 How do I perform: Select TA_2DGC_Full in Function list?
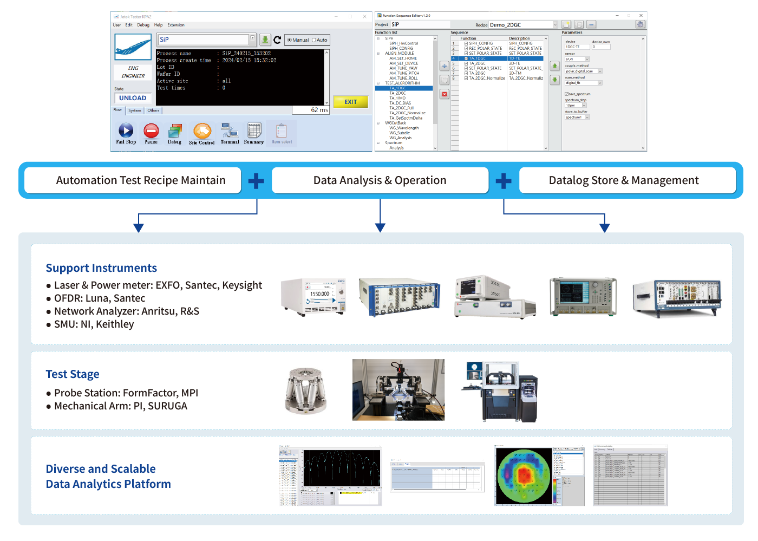(401, 108)
